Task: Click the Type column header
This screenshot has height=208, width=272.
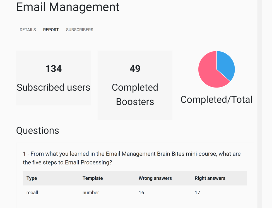Action: (32, 178)
